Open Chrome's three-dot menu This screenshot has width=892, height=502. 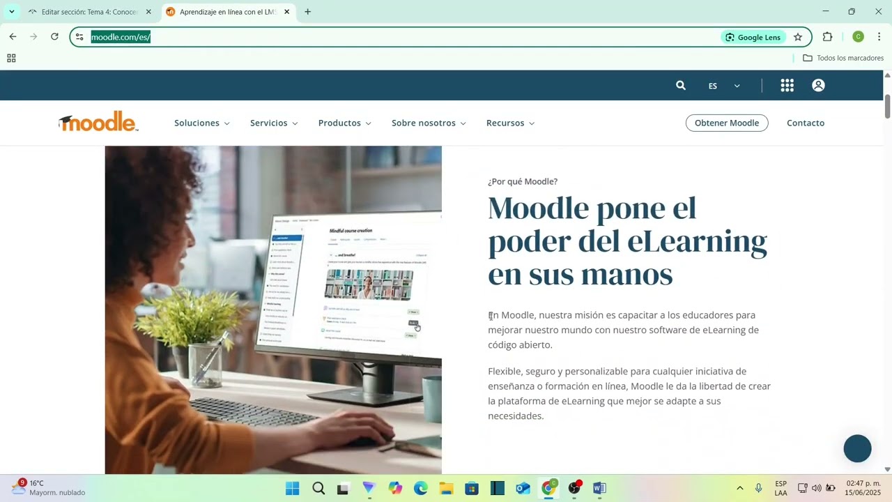point(879,37)
